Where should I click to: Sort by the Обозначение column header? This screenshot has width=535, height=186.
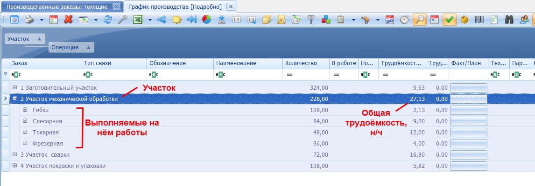pos(181,63)
